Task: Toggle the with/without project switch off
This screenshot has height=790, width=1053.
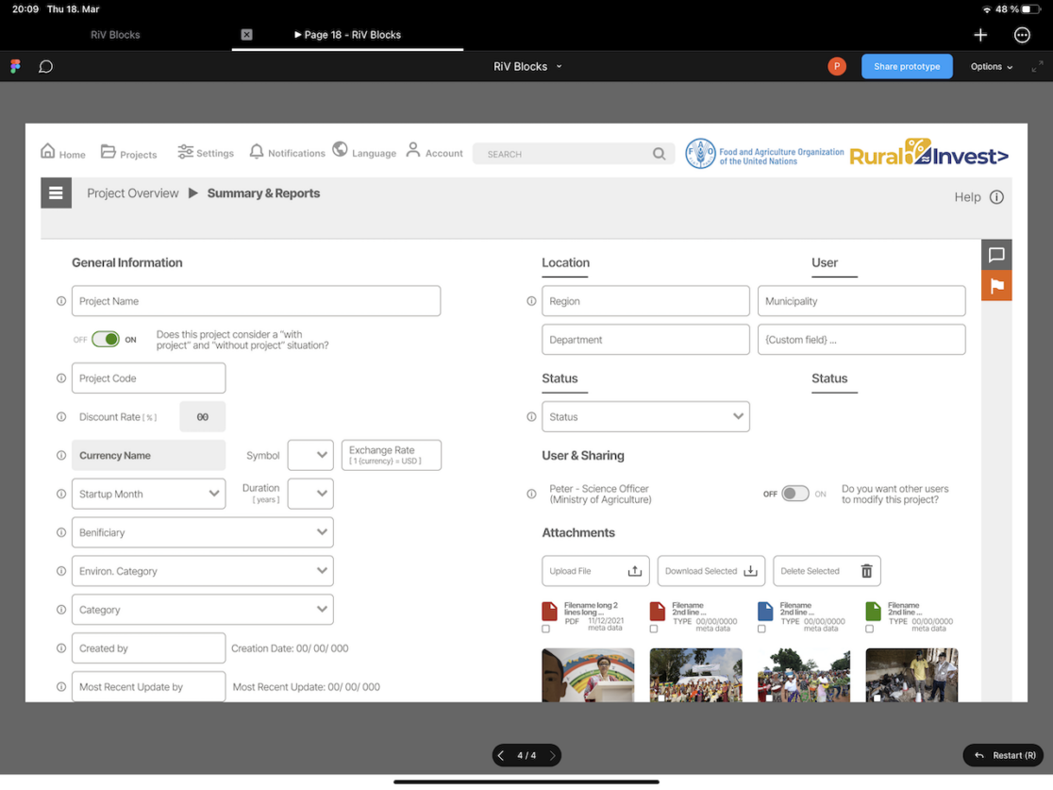Action: 106,340
